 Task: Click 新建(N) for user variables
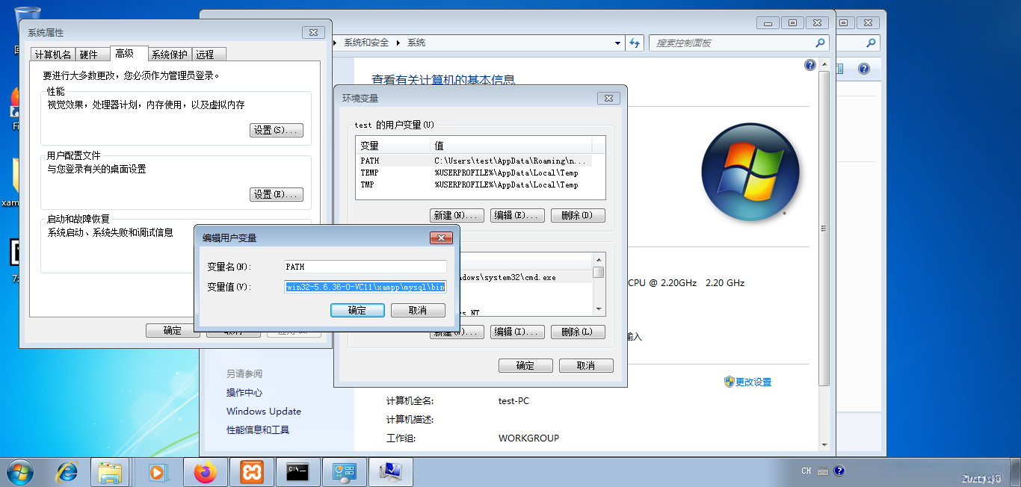coord(457,215)
